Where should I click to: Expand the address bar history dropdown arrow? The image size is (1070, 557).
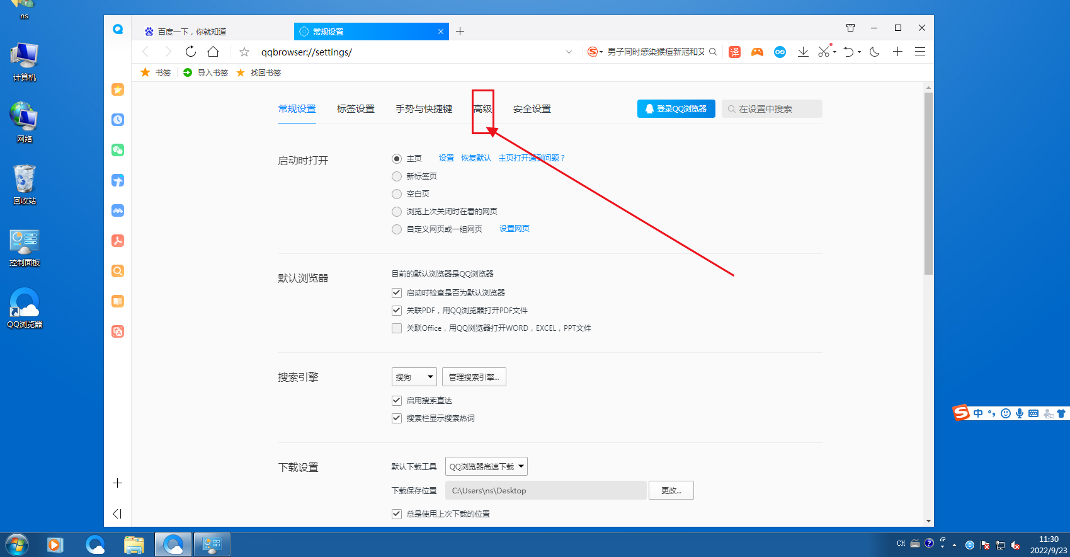[x=569, y=52]
